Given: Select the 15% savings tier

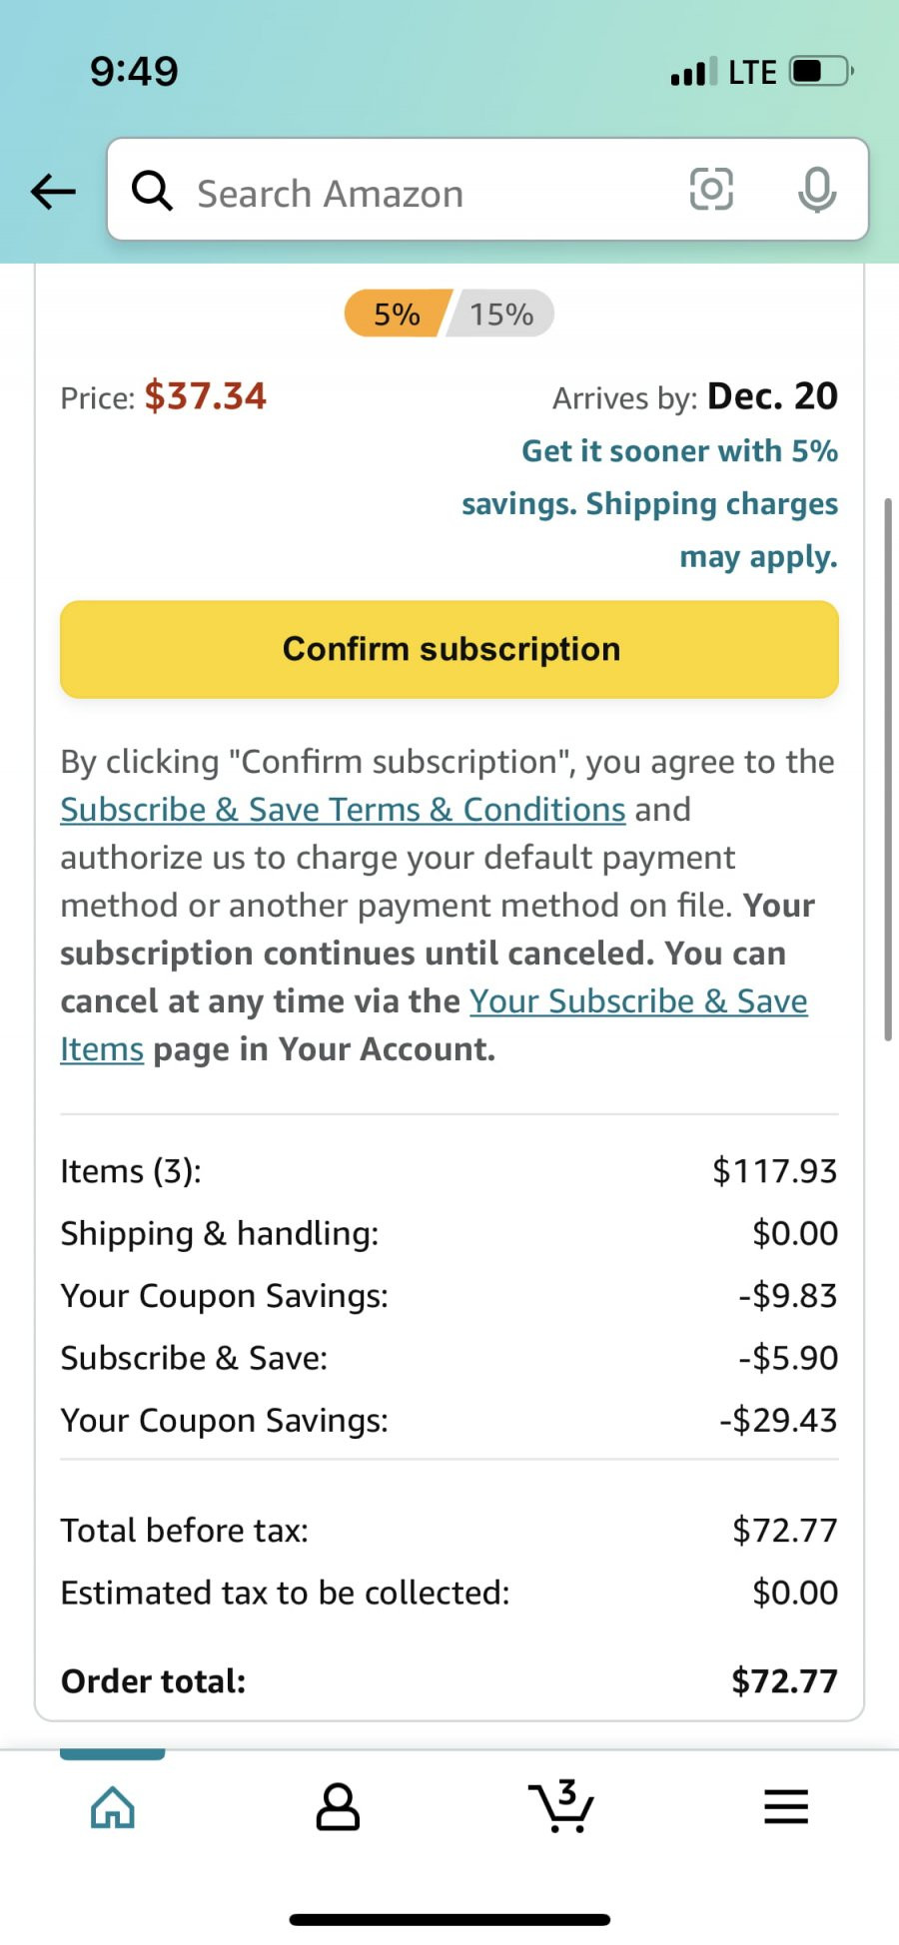Looking at the screenshot, I should tap(501, 315).
